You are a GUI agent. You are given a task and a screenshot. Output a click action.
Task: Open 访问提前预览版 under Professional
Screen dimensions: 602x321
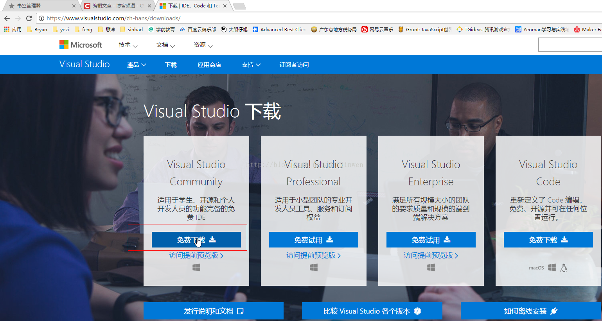(x=314, y=255)
